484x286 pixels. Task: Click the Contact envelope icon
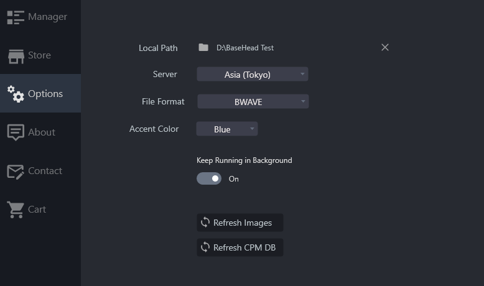point(16,172)
